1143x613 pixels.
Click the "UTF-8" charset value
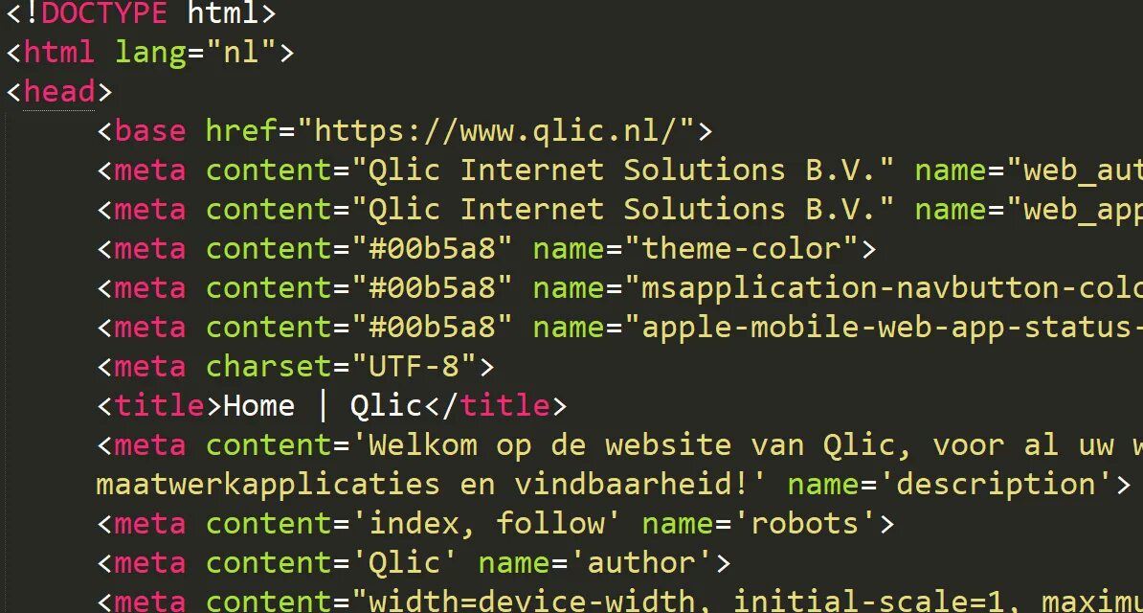pos(415,368)
